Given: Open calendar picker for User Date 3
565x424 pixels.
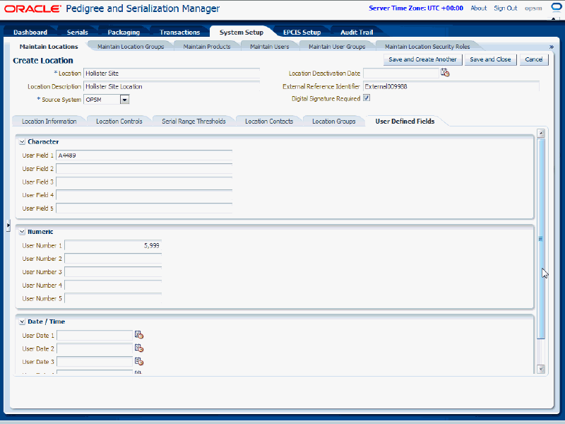Looking at the screenshot, I should [139, 362].
